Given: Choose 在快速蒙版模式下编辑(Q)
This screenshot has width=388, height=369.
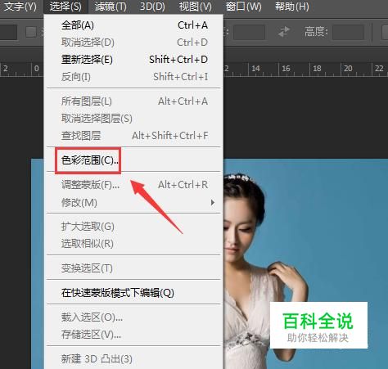Looking at the screenshot, I should pyautogui.click(x=133, y=293).
